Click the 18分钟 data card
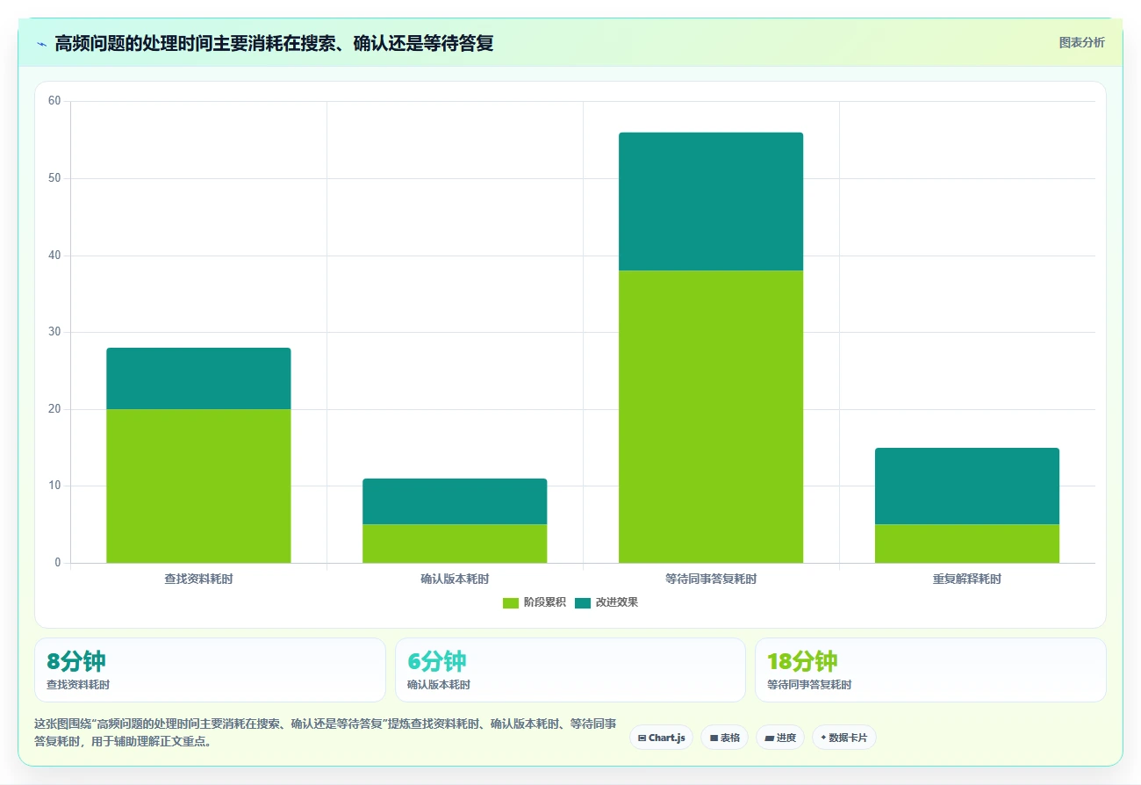The height and width of the screenshot is (785, 1141). click(930, 670)
